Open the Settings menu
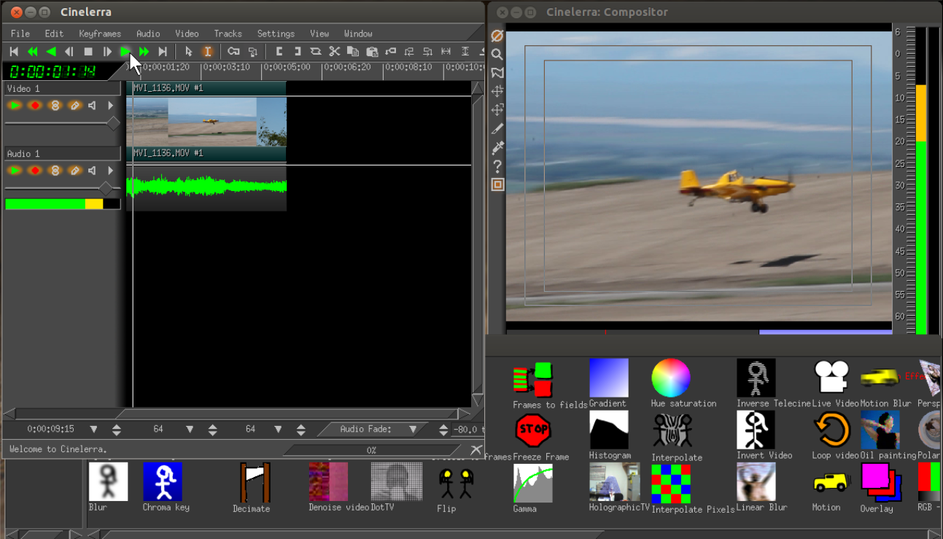The image size is (943, 539). tap(276, 34)
